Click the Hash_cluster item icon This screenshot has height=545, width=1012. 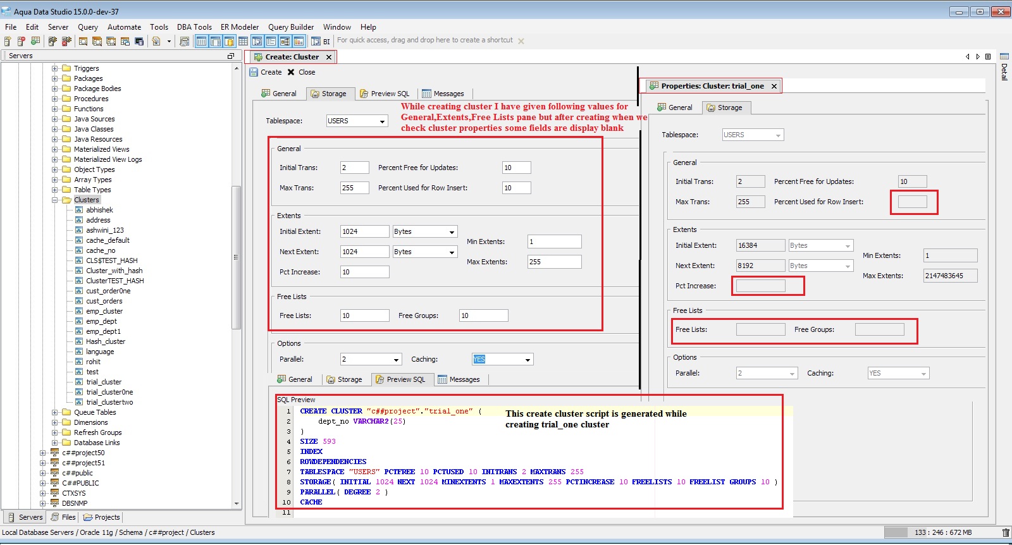pos(79,341)
